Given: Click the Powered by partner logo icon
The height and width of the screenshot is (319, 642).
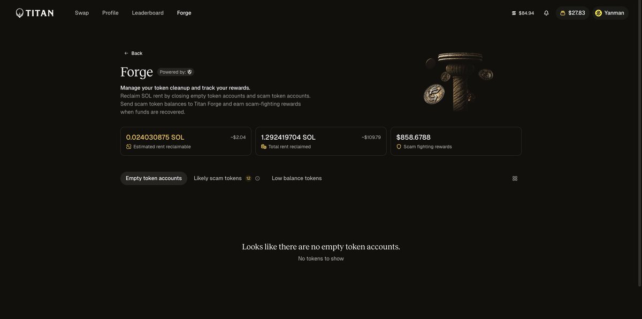Looking at the screenshot, I should 189,72.
